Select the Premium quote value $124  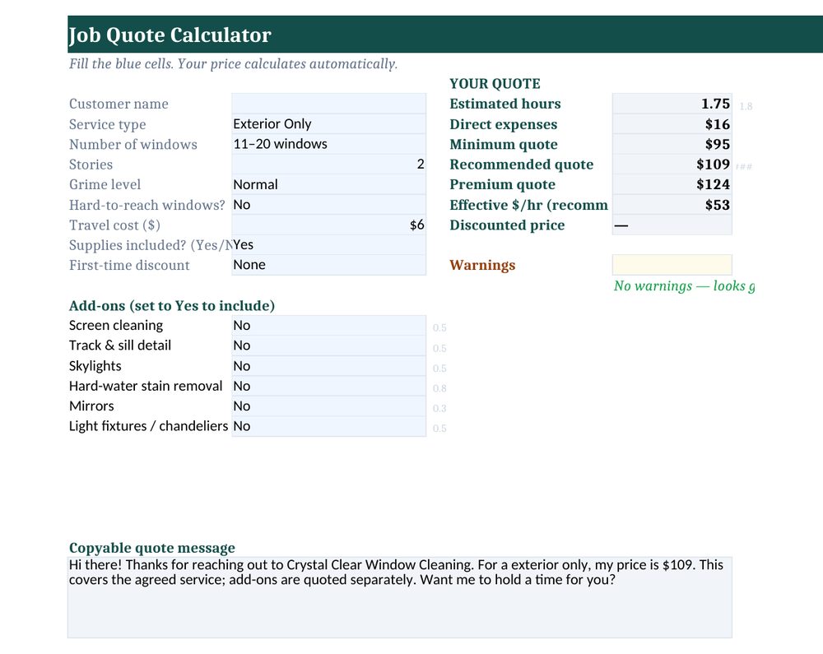(672, 184)
